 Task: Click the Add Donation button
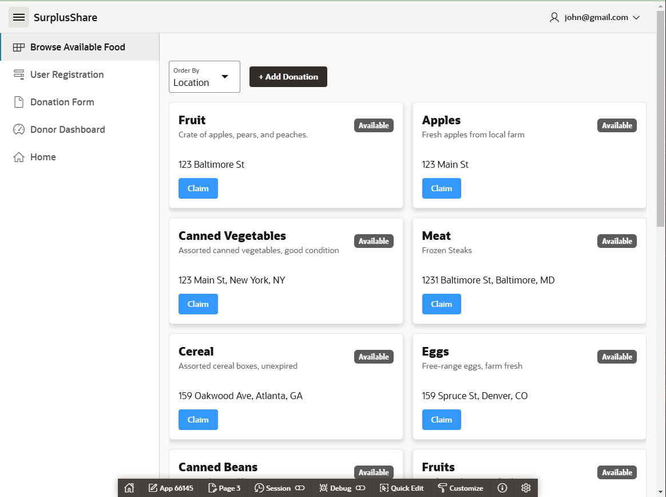point(288,77)
